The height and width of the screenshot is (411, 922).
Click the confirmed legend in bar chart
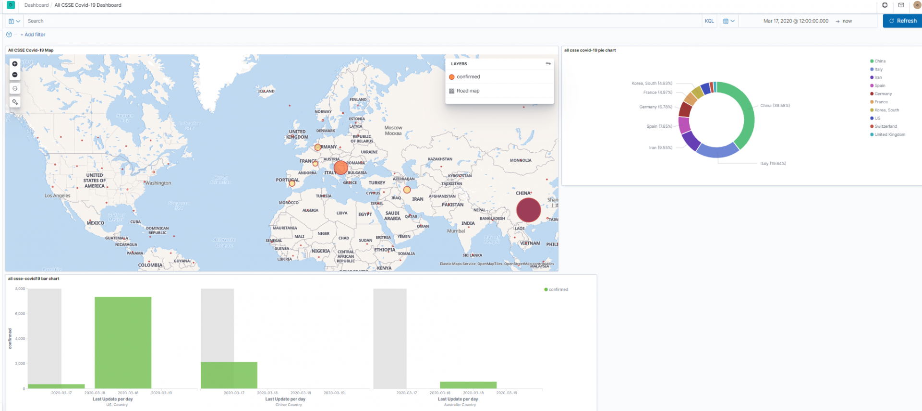coord(556,290)
